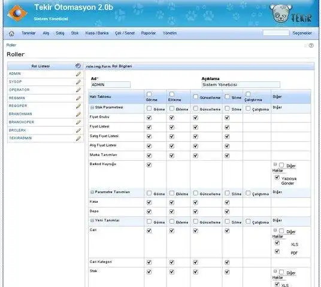
Task: Open the Raporlar menu
Action: pos(149,33)
